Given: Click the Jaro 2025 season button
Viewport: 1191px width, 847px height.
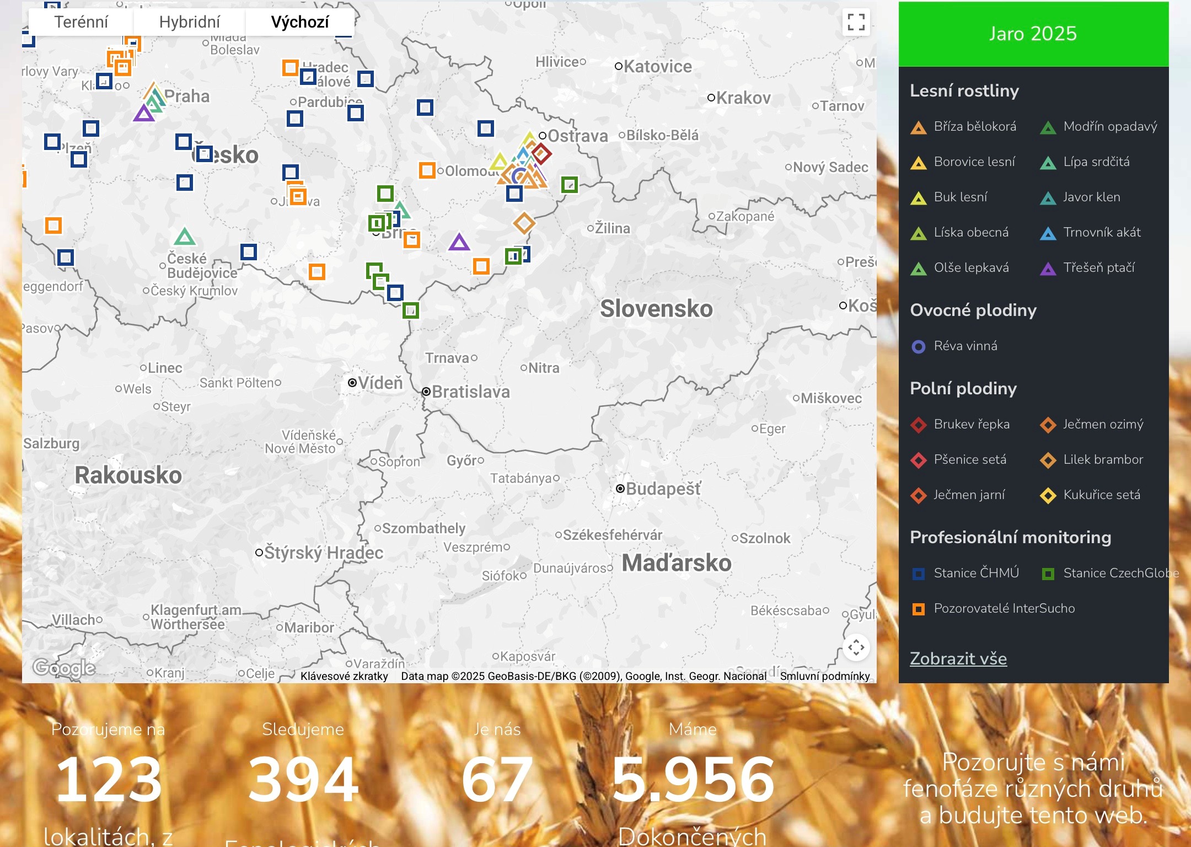Looking at the screenshot, I should click(1033, 34).
